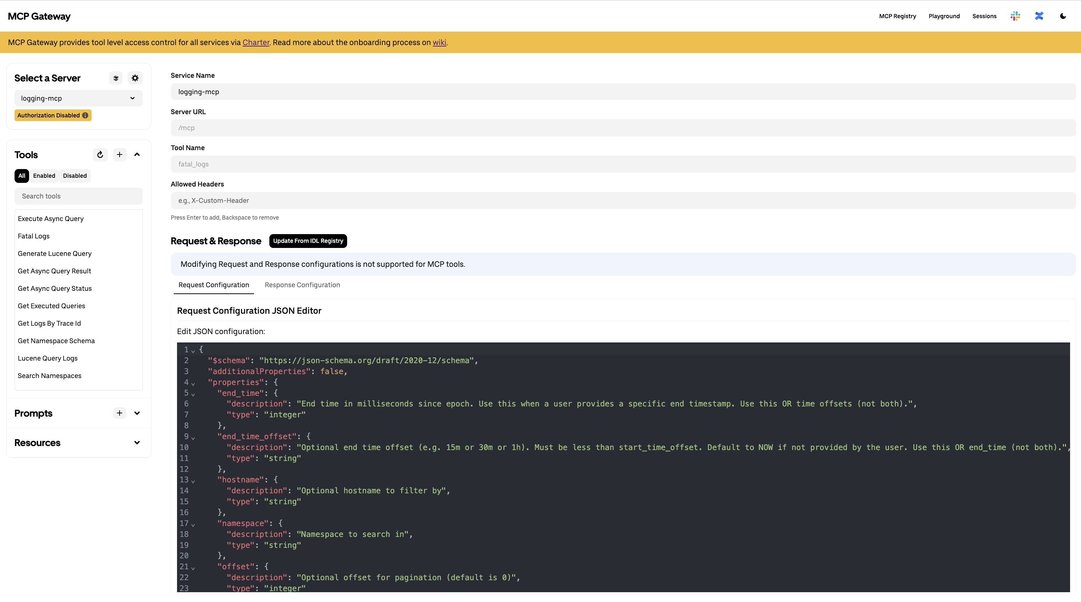Open the logging-mcp server dropdown
The height and width of the screenshot is (602, 1081).
pos(79,98)
